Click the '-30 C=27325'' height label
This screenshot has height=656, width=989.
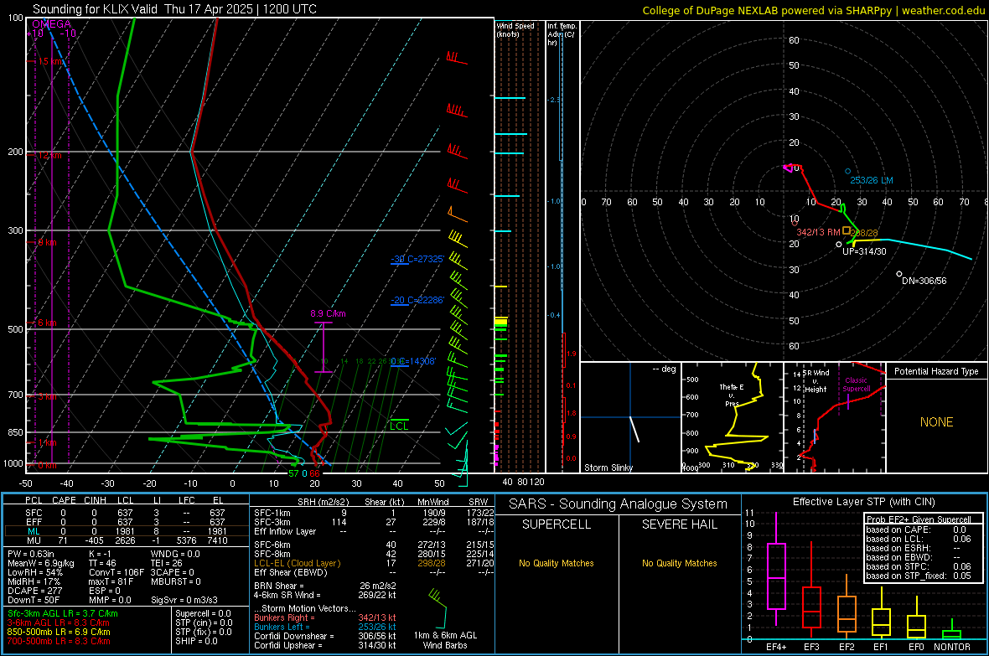click(417, 259)
